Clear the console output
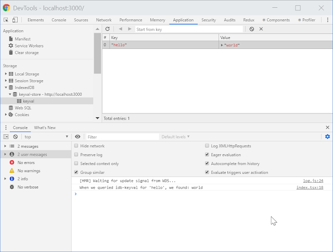 (15, 137)
